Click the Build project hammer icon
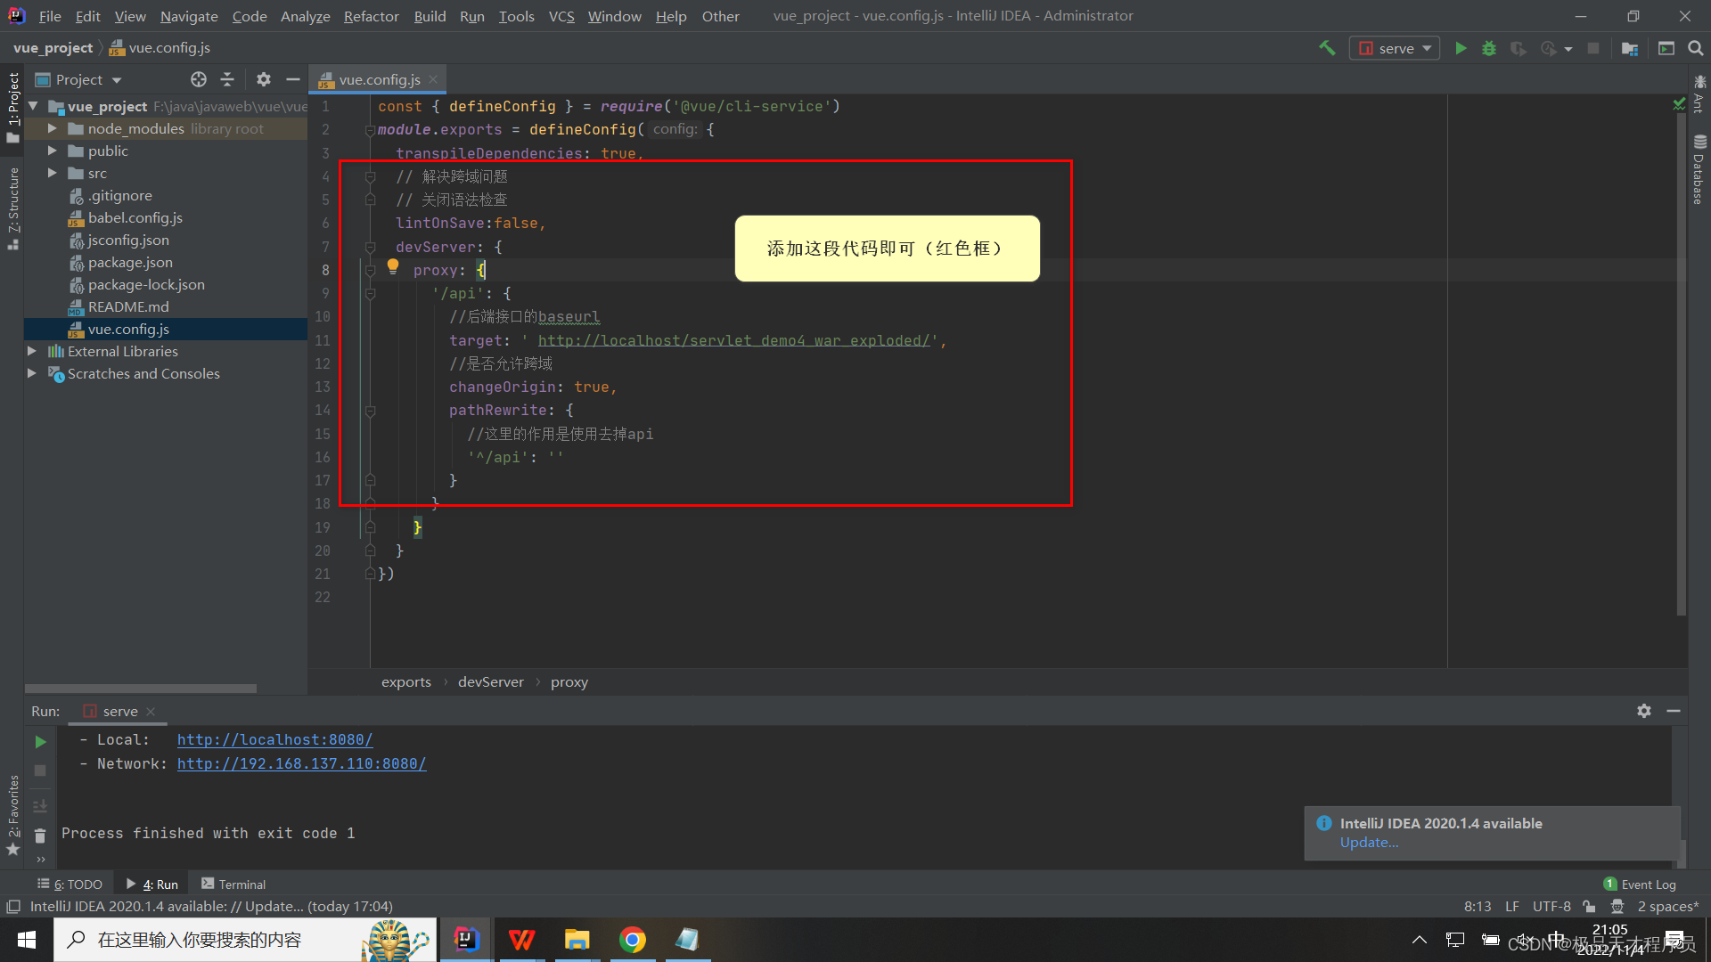Screen dimensions: 1711x962 coord(1327,48)
